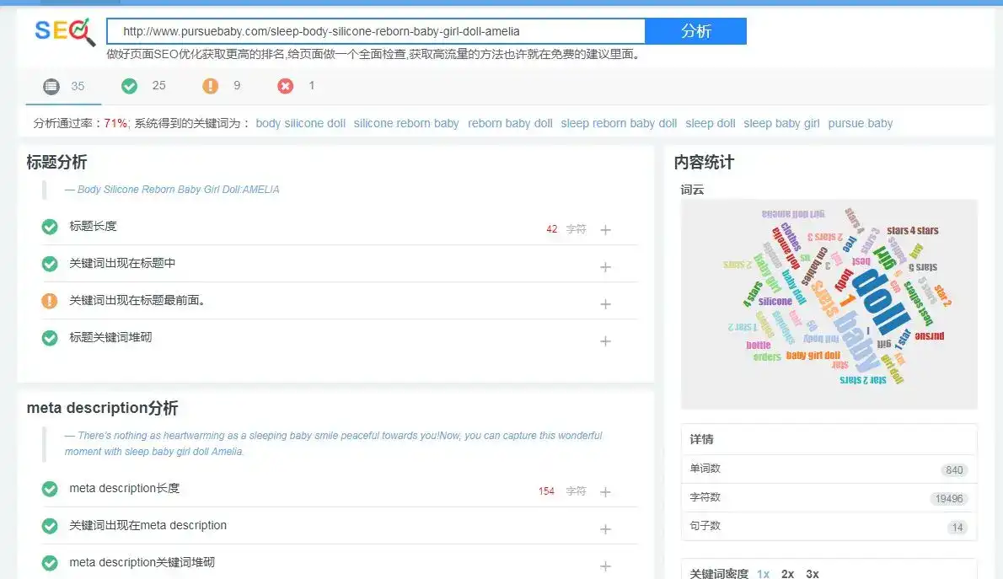This screenshot has height=579, width=1003.
Task: Expand 关键词出现在标题中 details
Action: point(605,267)
